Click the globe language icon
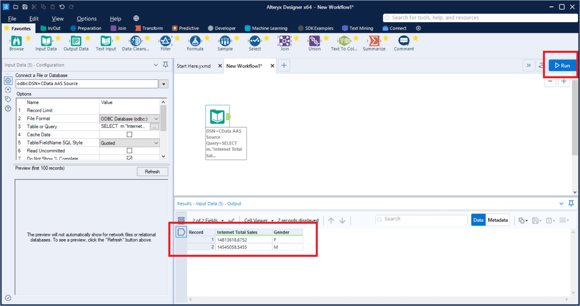 point(136,18)
